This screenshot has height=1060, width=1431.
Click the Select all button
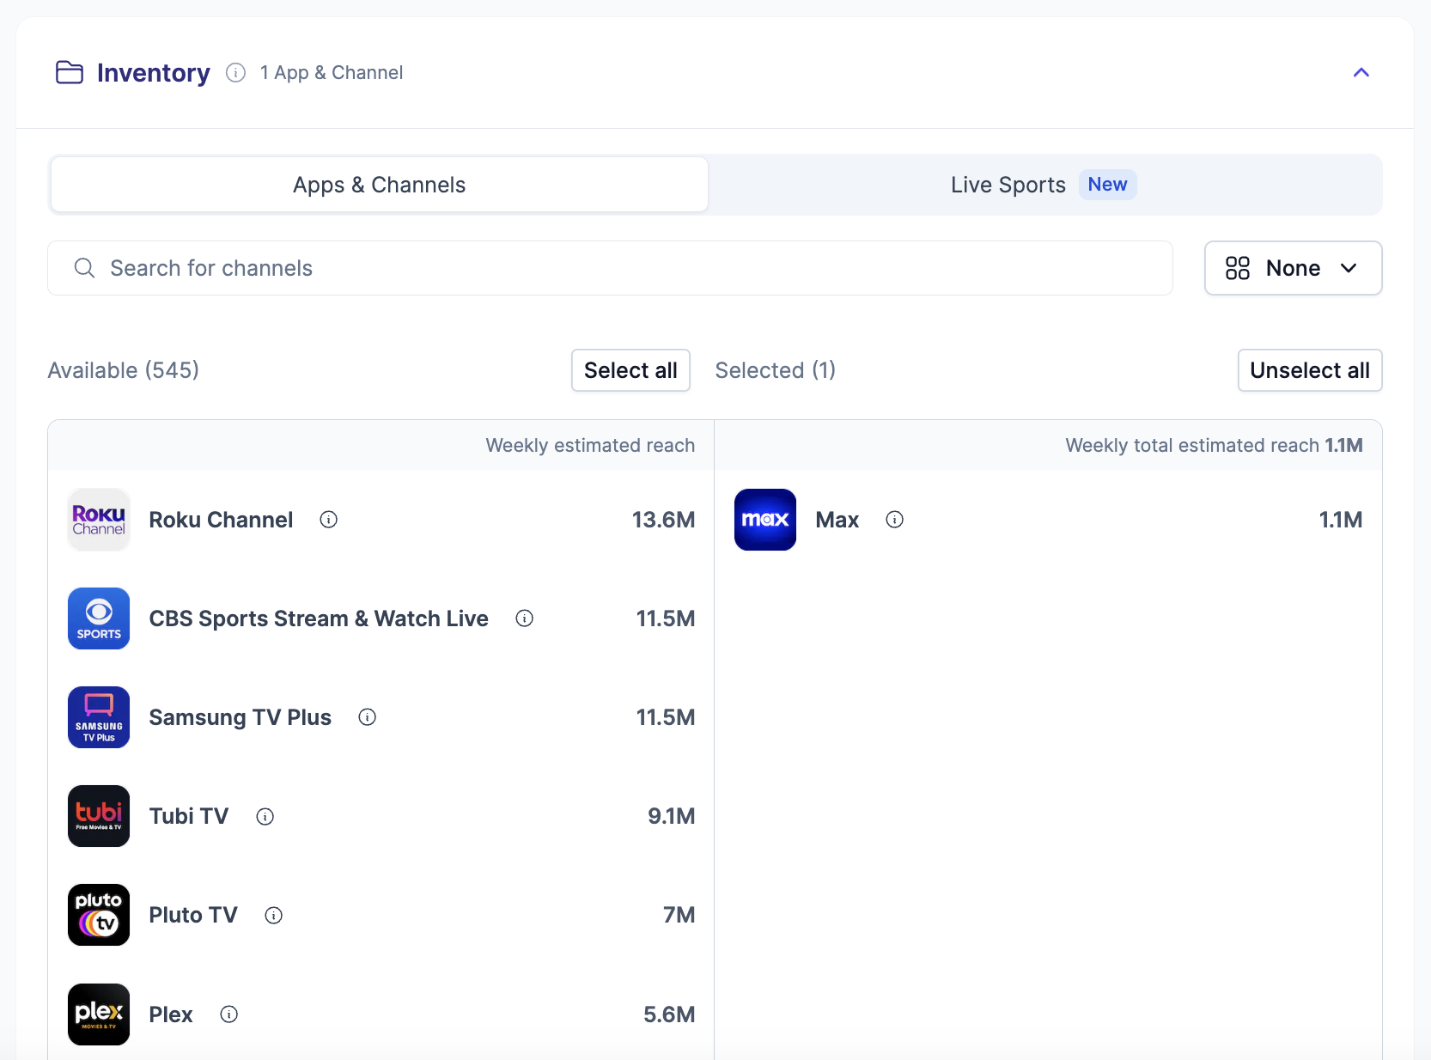pyautogui.click(x=630, y=370)
